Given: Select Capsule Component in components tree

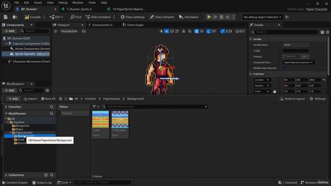Looking at the screenshot, I should (31, 43).
